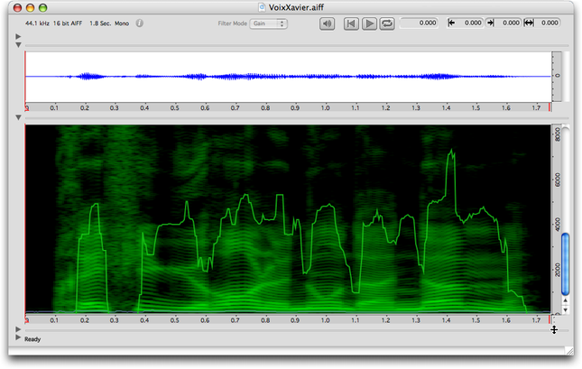Click the selection end arrow icon
Image resolution: width=582 pixels, height=369 pixels.
(490, 23)
